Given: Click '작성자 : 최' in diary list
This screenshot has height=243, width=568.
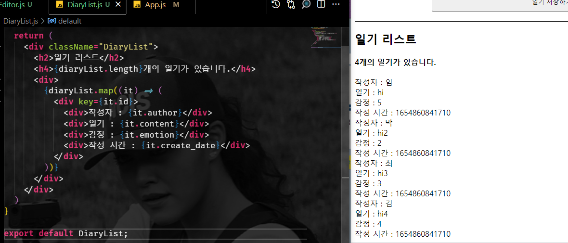Looking at the screenshot, I should tap(374, 163).
